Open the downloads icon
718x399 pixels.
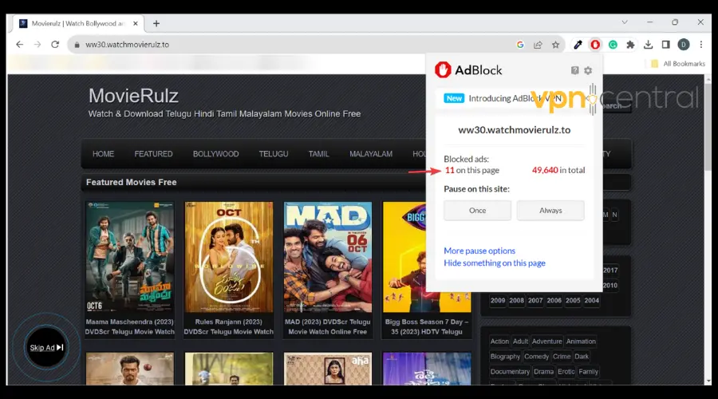pos(648,45)
